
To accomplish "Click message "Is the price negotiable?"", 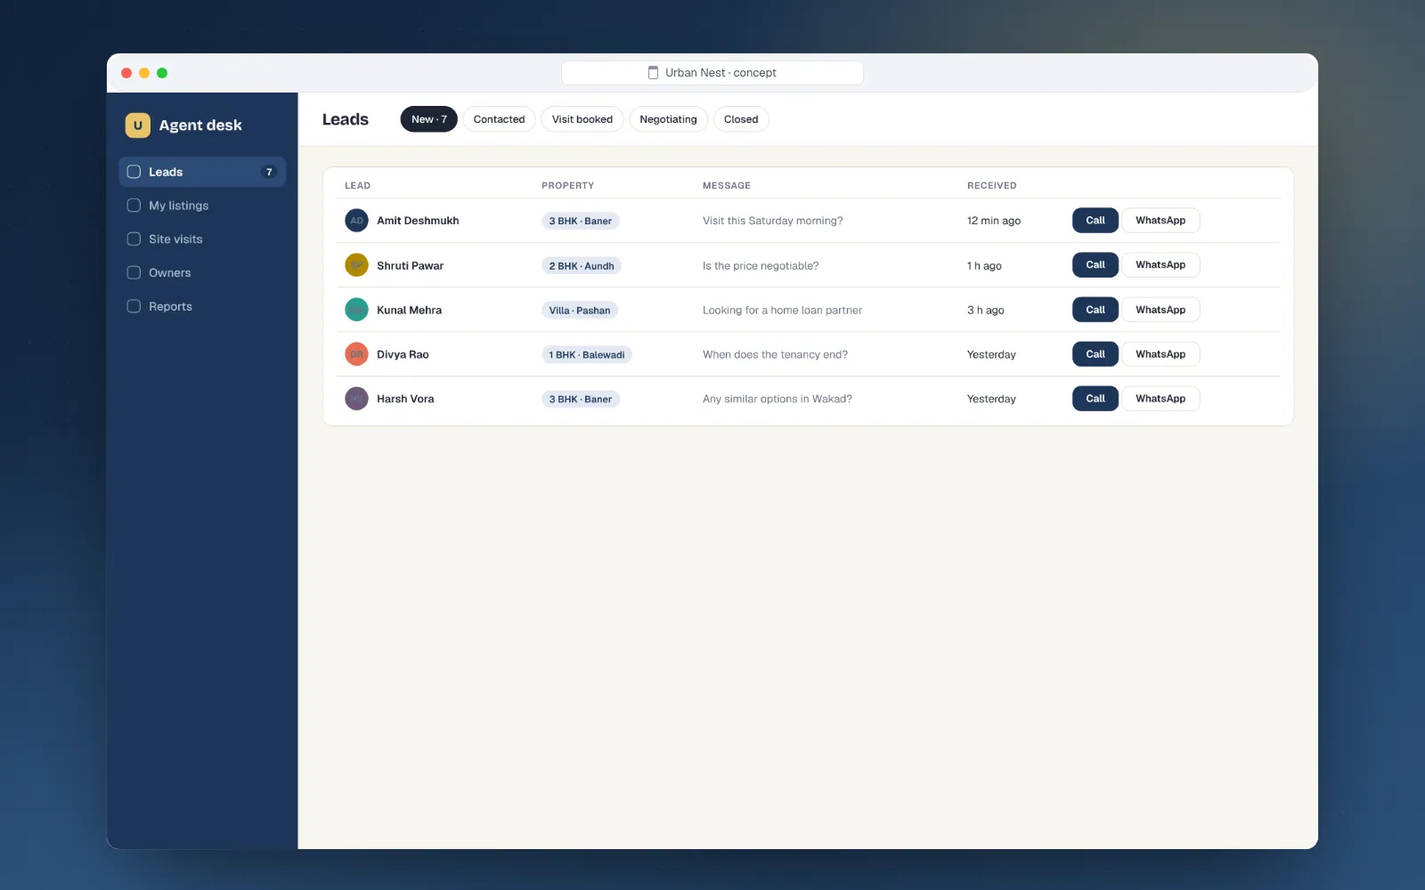I will (x=761, y=265).
